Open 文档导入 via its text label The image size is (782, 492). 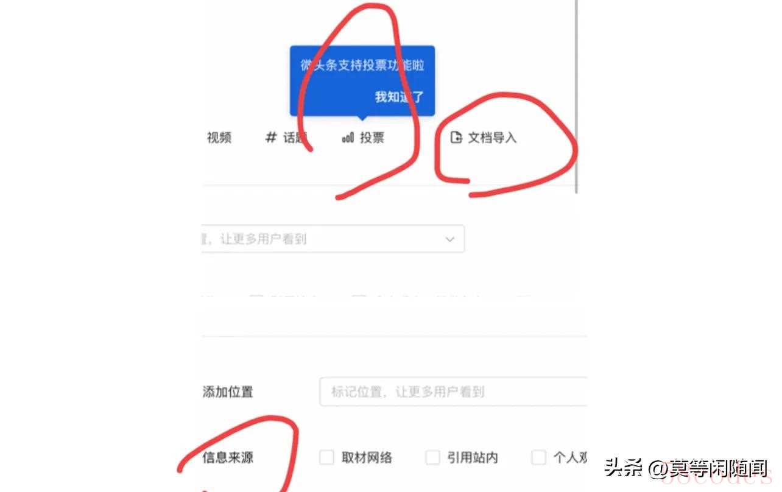tap(492, 138)
